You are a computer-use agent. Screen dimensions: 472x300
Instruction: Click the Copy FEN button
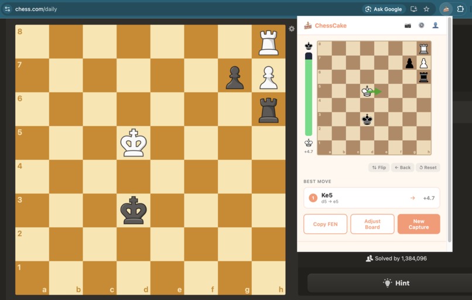(325, 224)
